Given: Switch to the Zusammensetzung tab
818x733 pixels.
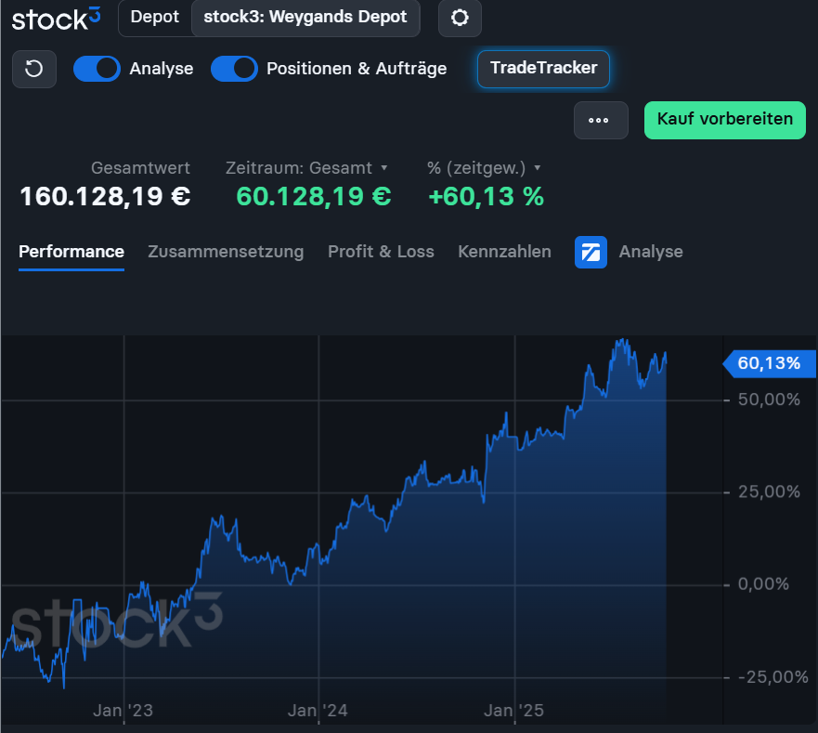Looking at the screenshot, I should coord(226,252).
